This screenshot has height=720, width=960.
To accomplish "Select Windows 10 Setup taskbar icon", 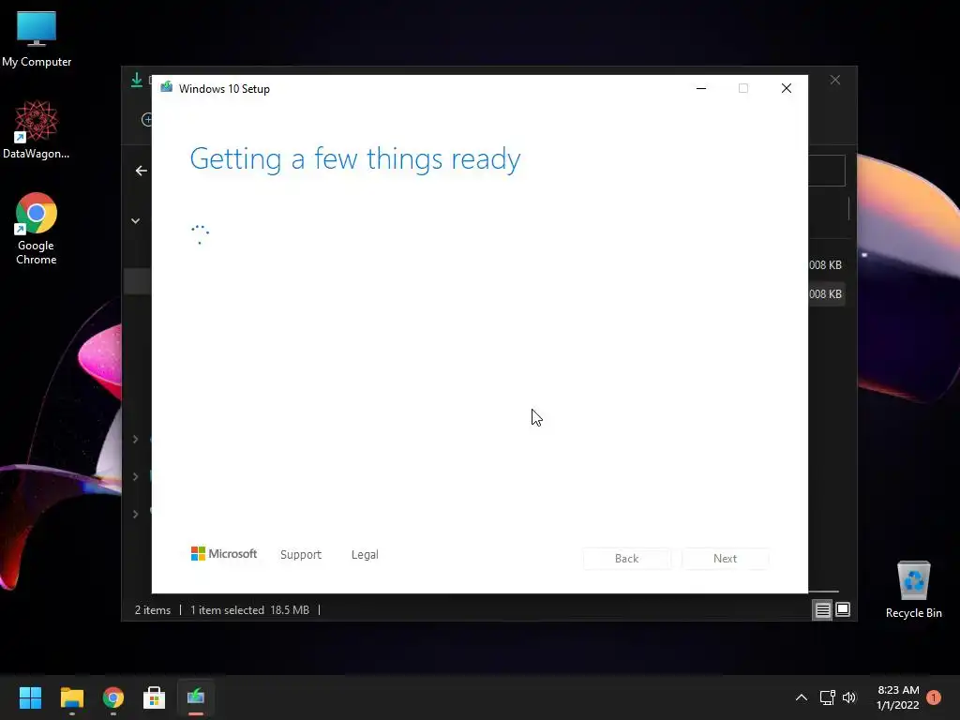I will [196, 697].
